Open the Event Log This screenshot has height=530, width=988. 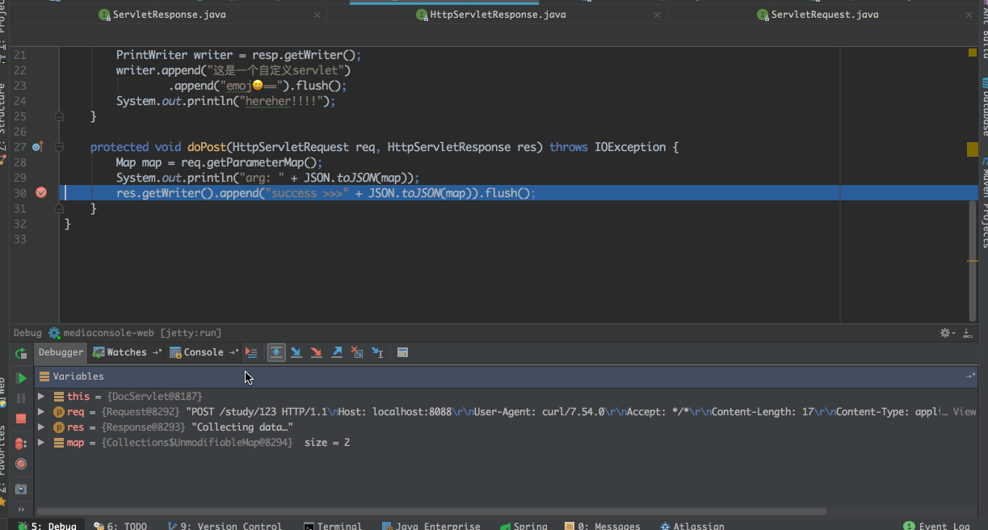tap(937, 525)
